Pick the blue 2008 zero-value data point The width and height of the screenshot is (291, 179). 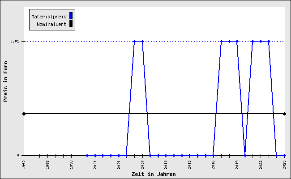(x=150, y=155)
